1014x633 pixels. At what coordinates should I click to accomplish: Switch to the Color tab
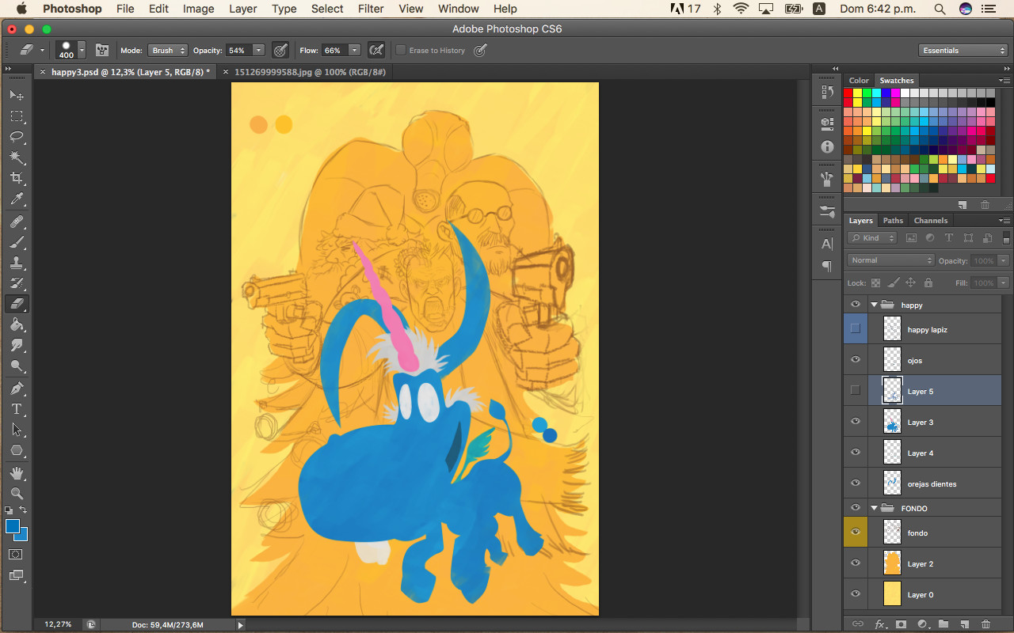(859, 81)
